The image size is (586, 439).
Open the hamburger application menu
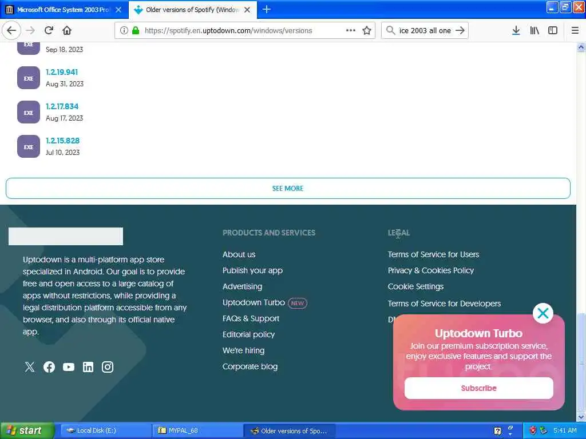click(x=575, y=30)
